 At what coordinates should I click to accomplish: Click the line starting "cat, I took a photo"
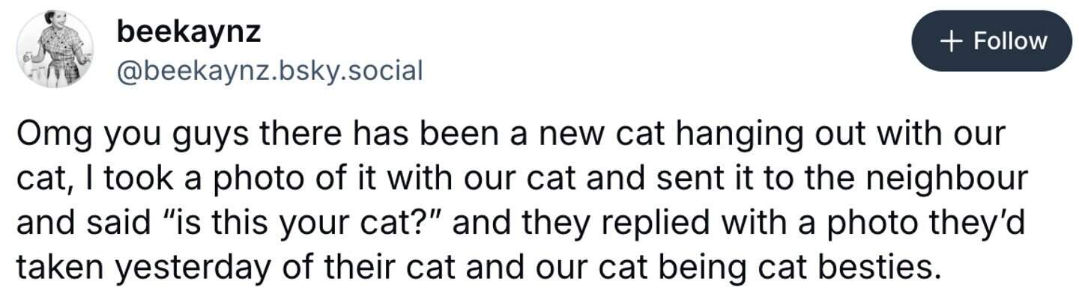(521, 179)
